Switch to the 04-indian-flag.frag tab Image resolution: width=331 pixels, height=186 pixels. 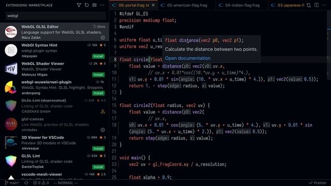click(x=242, y=5)
